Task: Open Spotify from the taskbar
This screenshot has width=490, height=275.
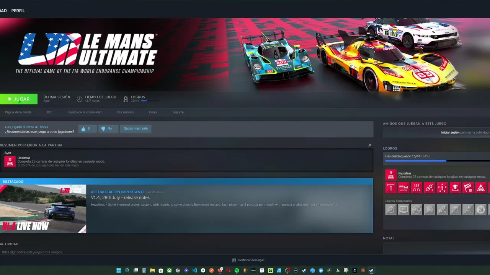Action: click(x=237, y=270)
